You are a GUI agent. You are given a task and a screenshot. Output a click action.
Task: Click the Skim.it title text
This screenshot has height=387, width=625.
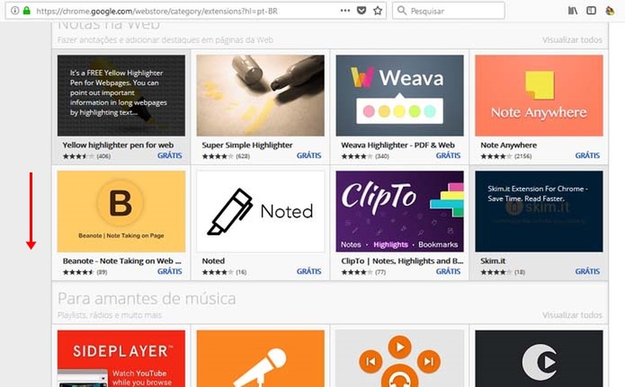click(493, 261)
